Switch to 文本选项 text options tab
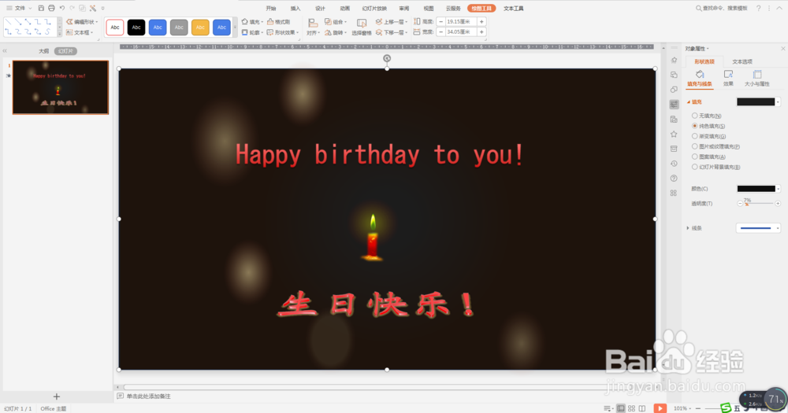This screenshot has height=413, width=788. [x=742, y=61]
